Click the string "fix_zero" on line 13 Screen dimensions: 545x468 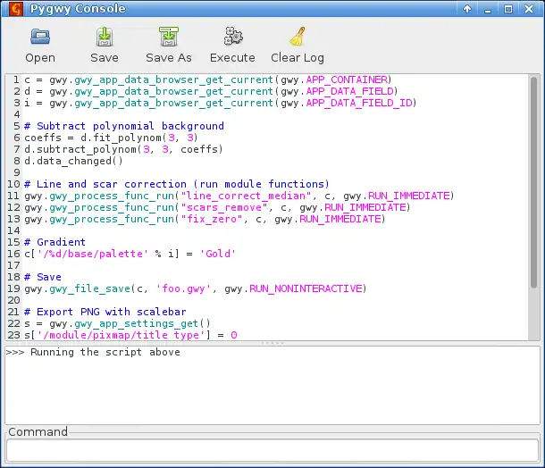pos(212,219)
